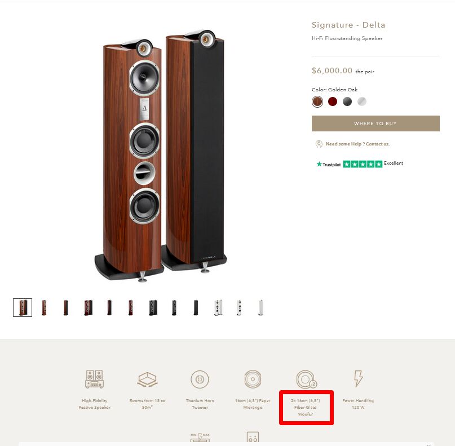Select the Golden Oak color swatch
455x446 pixels.
point(317,101)
